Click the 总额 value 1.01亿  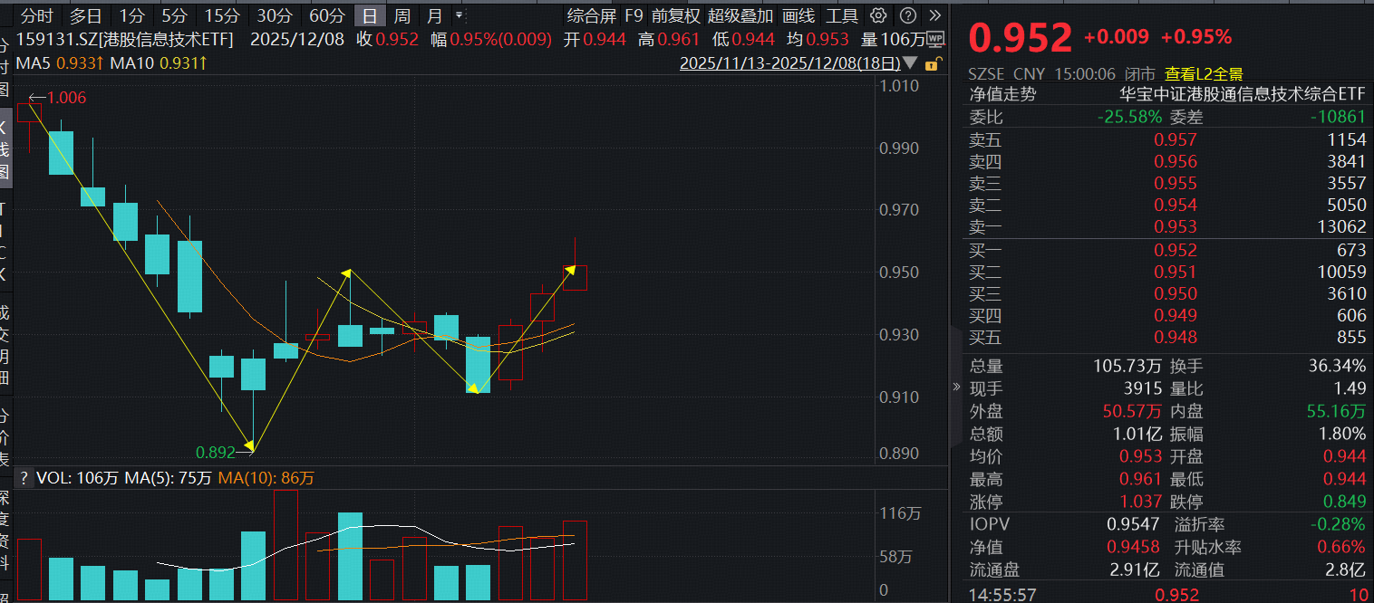click(1137, 435)
